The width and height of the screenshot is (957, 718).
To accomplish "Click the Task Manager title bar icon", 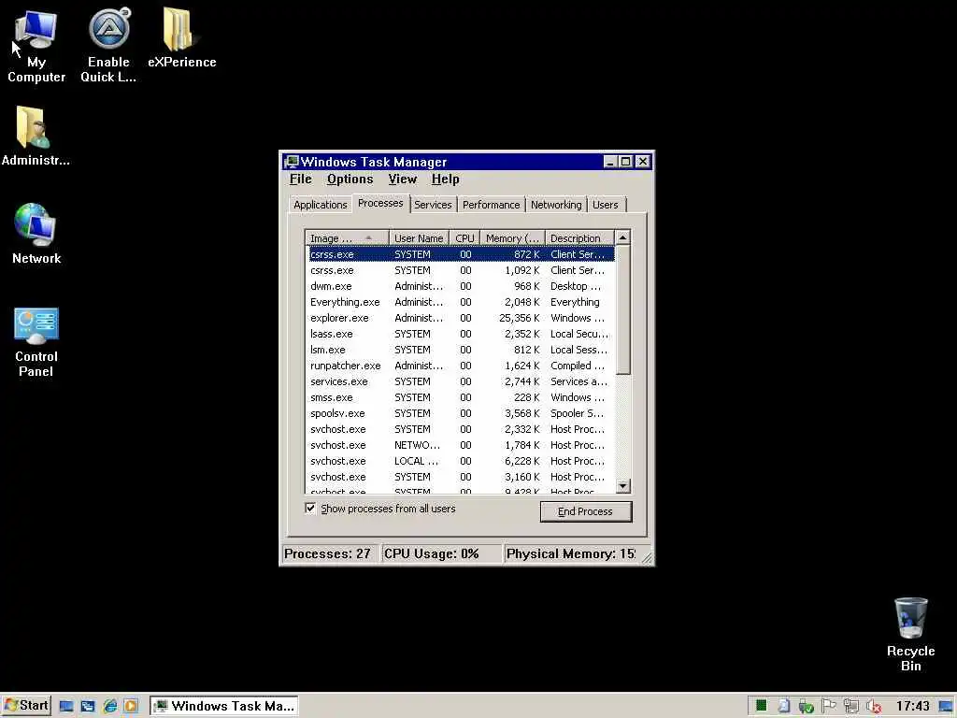I will point(292,162).
